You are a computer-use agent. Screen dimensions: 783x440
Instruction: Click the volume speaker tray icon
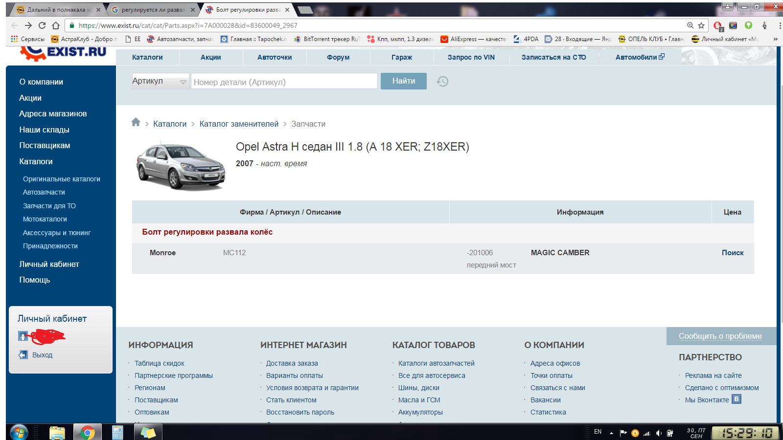point(659,433)
